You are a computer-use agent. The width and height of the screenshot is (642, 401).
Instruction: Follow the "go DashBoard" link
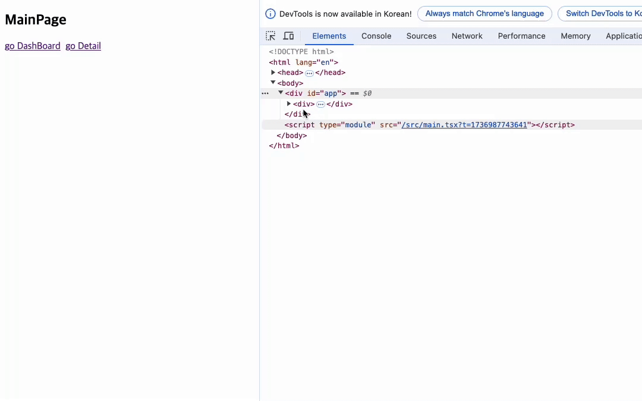pyautogui.click(x=33, y=46)
